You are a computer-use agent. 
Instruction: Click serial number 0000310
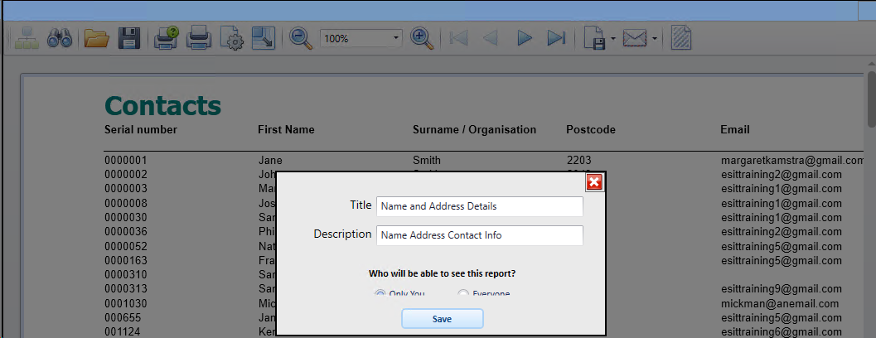coord(126,275)
